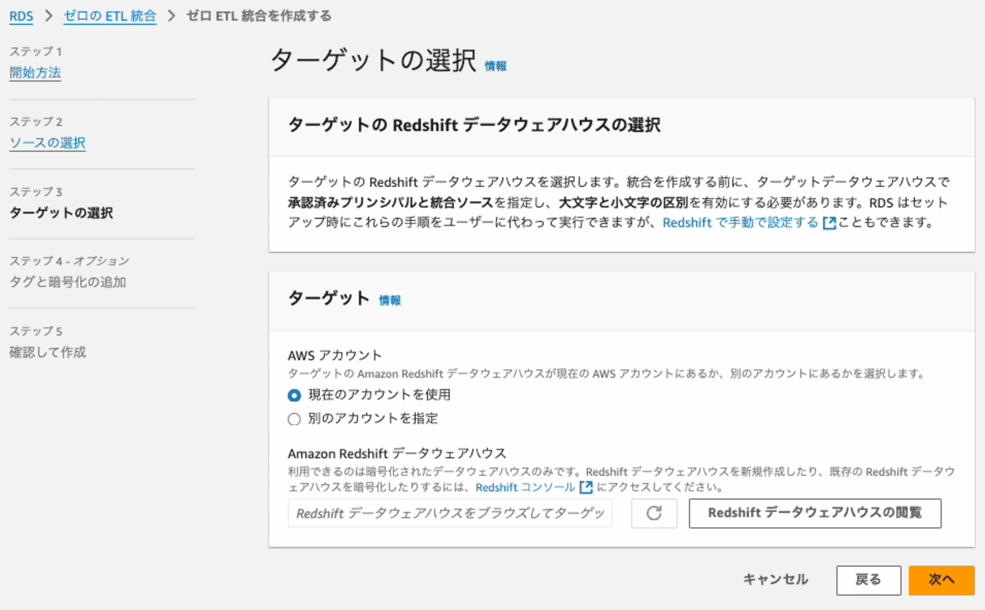Go to ゼロの ETL 統合 breadcrumb
985x610 pixels.
[x=110, y=16]
